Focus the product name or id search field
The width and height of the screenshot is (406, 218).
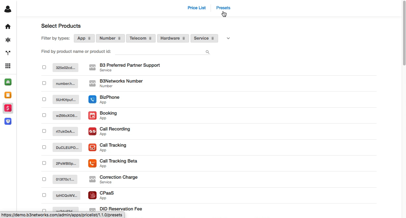point(162,52)
